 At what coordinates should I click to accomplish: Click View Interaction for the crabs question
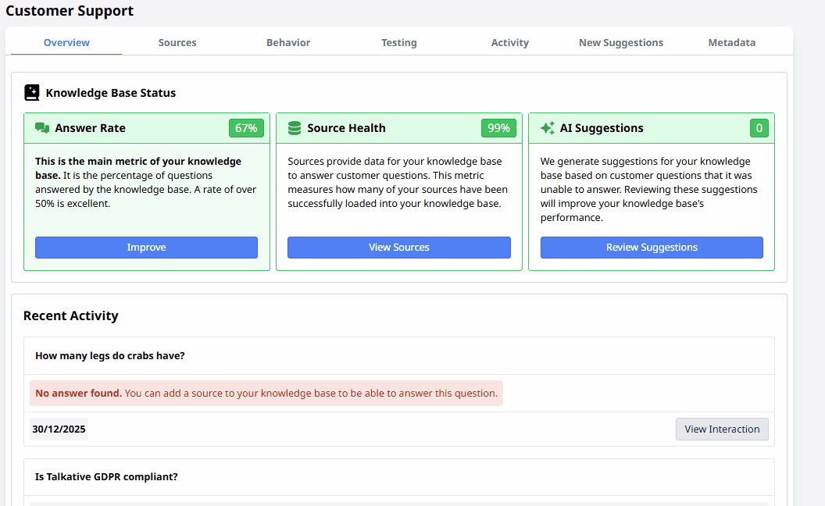tap(721, 429)
